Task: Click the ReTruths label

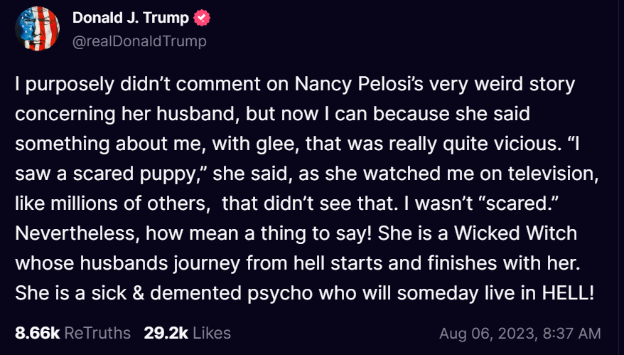Action: coord(97,333)
